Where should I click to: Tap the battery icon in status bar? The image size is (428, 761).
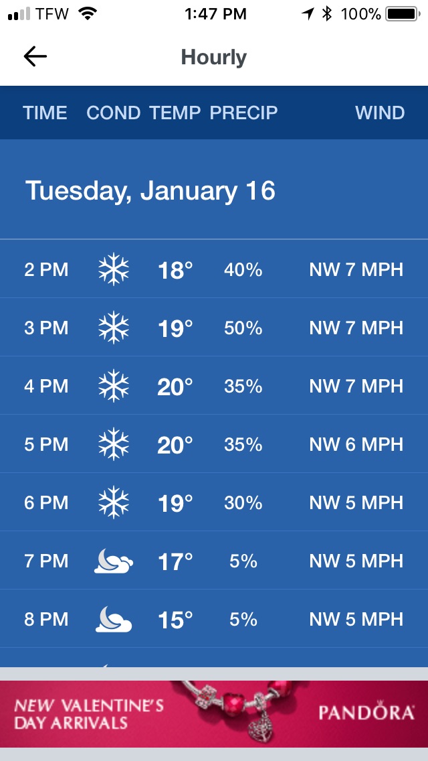tap(403, 14)
